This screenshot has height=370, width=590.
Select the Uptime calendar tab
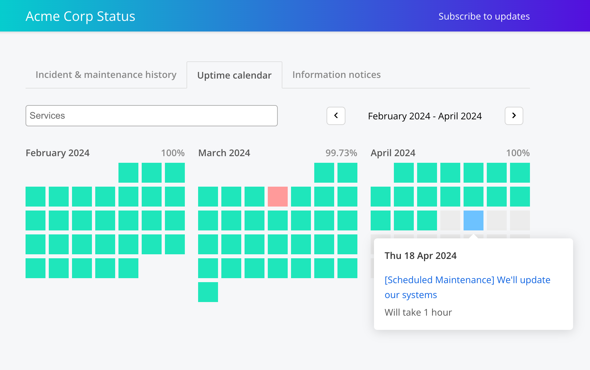[x=234, y=75]
